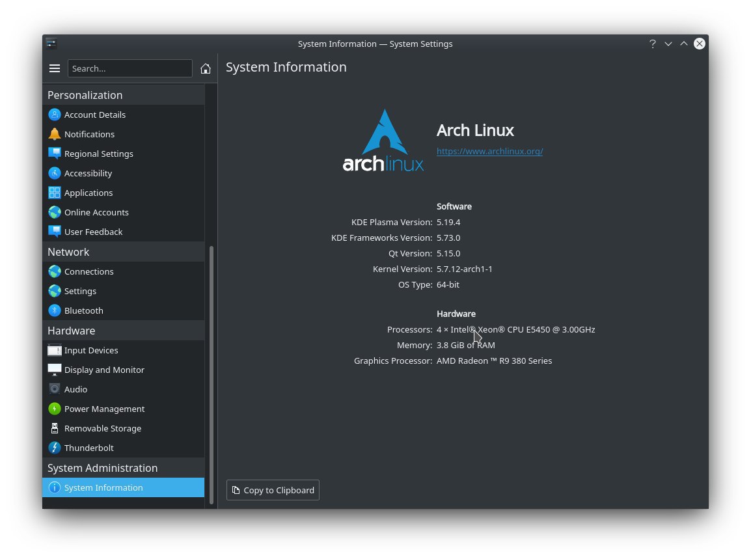751x559 pixels.
Task: Go to Display and Monitor
Action: (124, 370)
